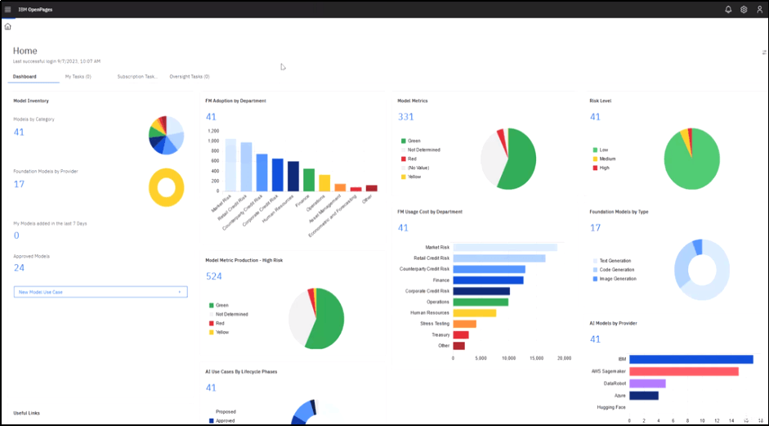
Task: Click AWS Sagemaker bar in AI Models by Provider
Action: (x=684, y=371)
